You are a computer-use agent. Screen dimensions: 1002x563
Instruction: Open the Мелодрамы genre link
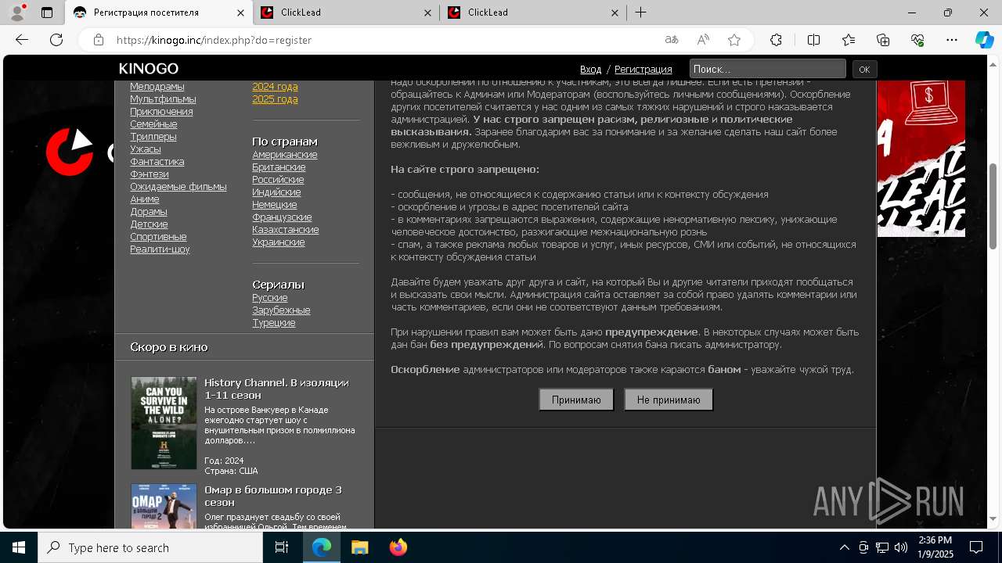[157, 87]
